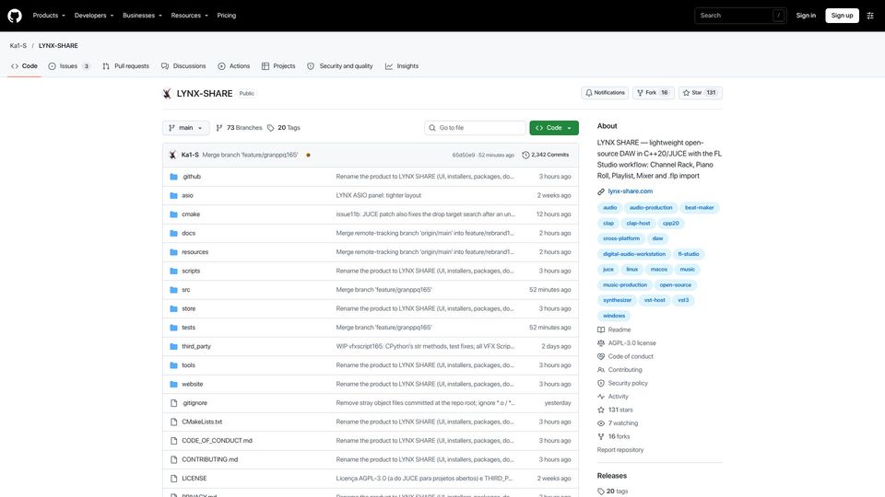Fork the repository with Fork button

pos(653,93)
